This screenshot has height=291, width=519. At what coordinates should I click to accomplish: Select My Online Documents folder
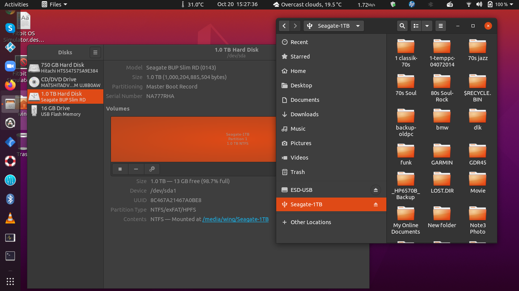pos(406,220)
